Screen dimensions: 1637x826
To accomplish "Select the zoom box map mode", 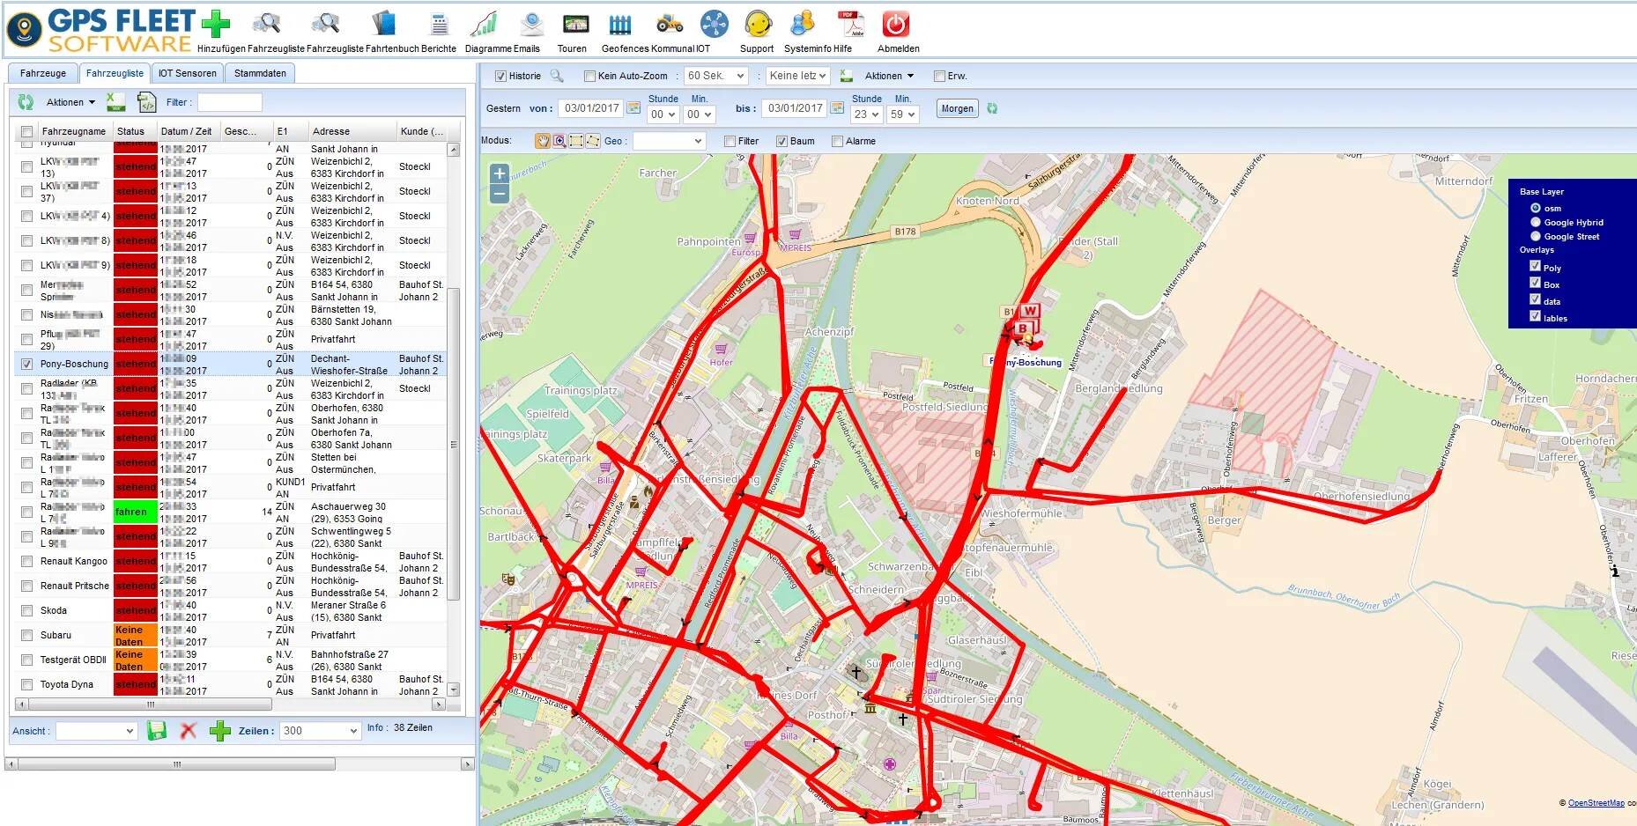I will point(559,141).
